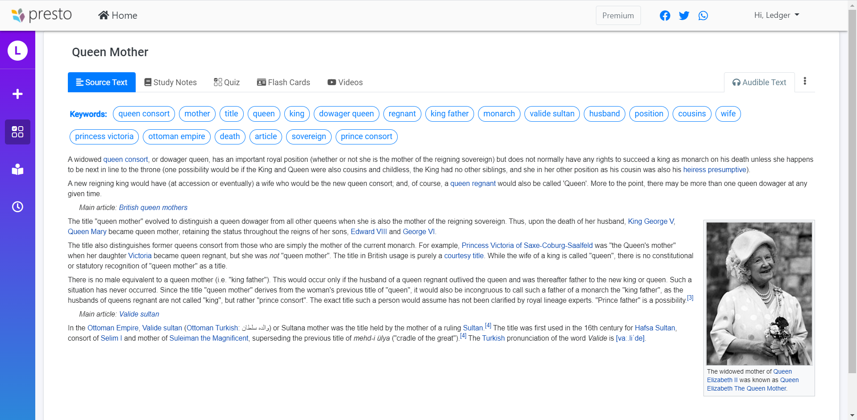Select the 'dowager queen' keyword tag
The height and width of the screenshot is (420, 857).
click(x=346, y=114)
